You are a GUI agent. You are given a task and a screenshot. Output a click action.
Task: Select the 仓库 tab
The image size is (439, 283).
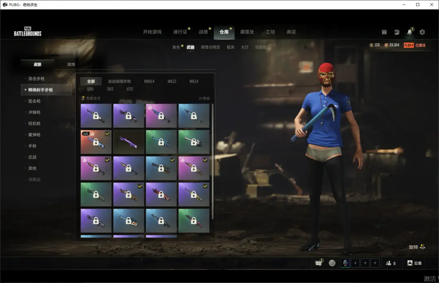[x=224, y=32]
